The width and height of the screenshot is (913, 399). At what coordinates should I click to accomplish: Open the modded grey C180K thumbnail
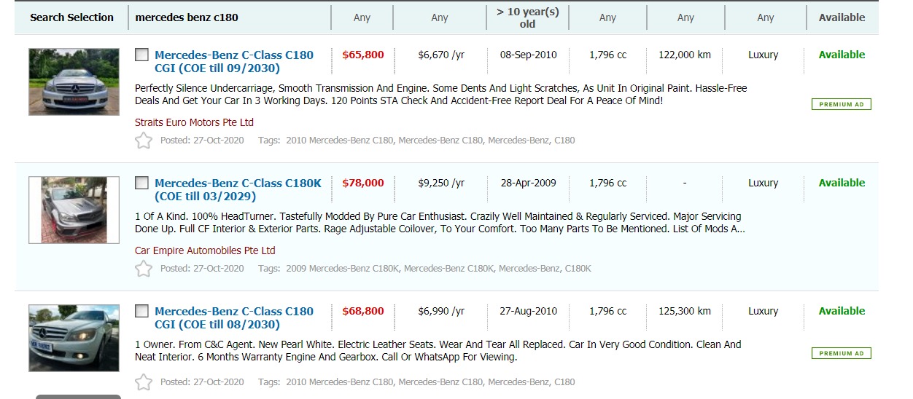pos(74,210)
